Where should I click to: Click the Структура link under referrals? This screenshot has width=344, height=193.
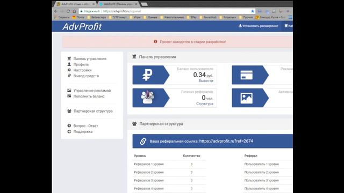pos(204,103)
